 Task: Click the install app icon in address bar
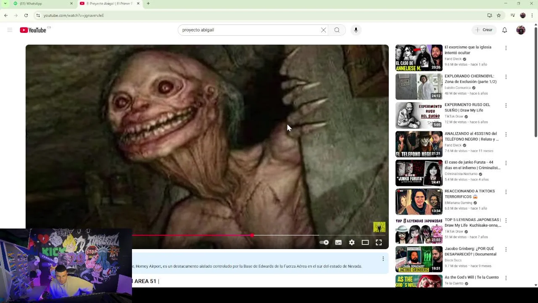coord(490,16)
